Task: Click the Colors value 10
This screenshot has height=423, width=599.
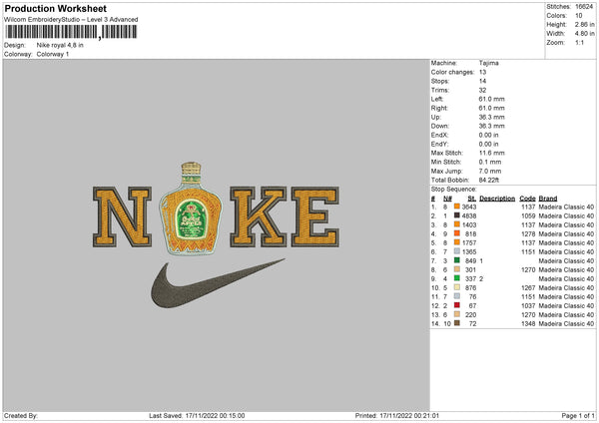Action: tap(579, 16)
